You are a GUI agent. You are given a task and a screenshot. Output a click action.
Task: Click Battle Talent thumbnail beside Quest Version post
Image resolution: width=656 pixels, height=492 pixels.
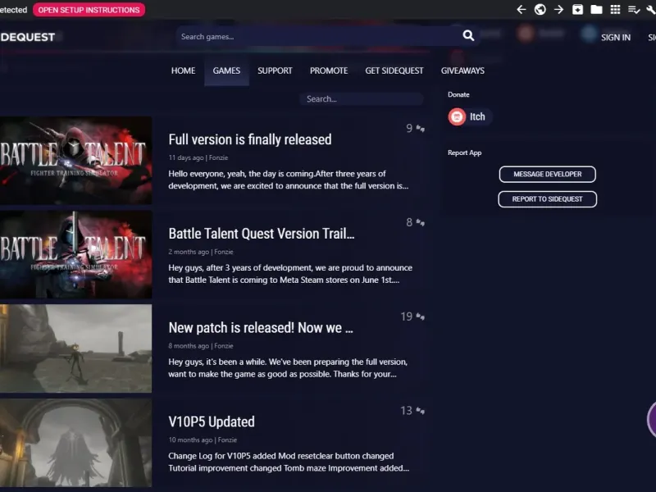pos(75,254)
